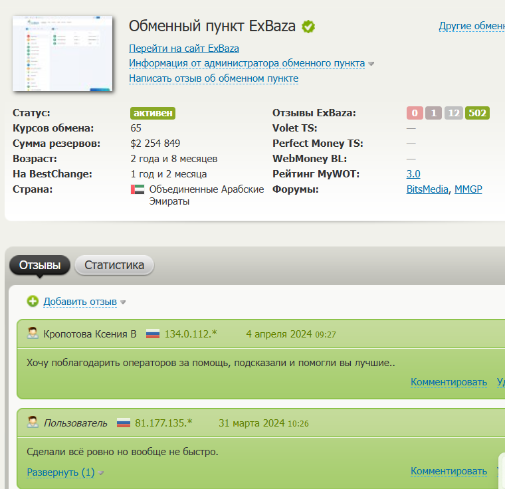505x489 pixels.
Task: Click the avatar icon of Пользователь
Action: click(x=33, y=423)
